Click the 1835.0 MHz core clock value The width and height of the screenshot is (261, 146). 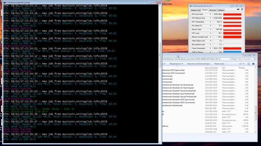click(x=217, y=15)
